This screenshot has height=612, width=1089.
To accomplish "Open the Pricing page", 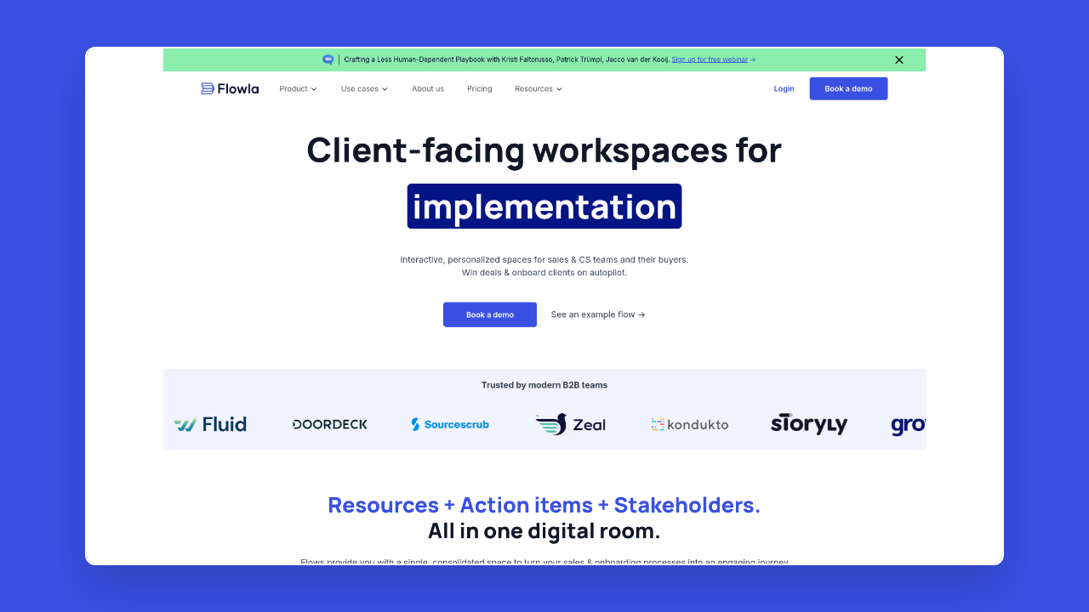I will pos(479,88).
